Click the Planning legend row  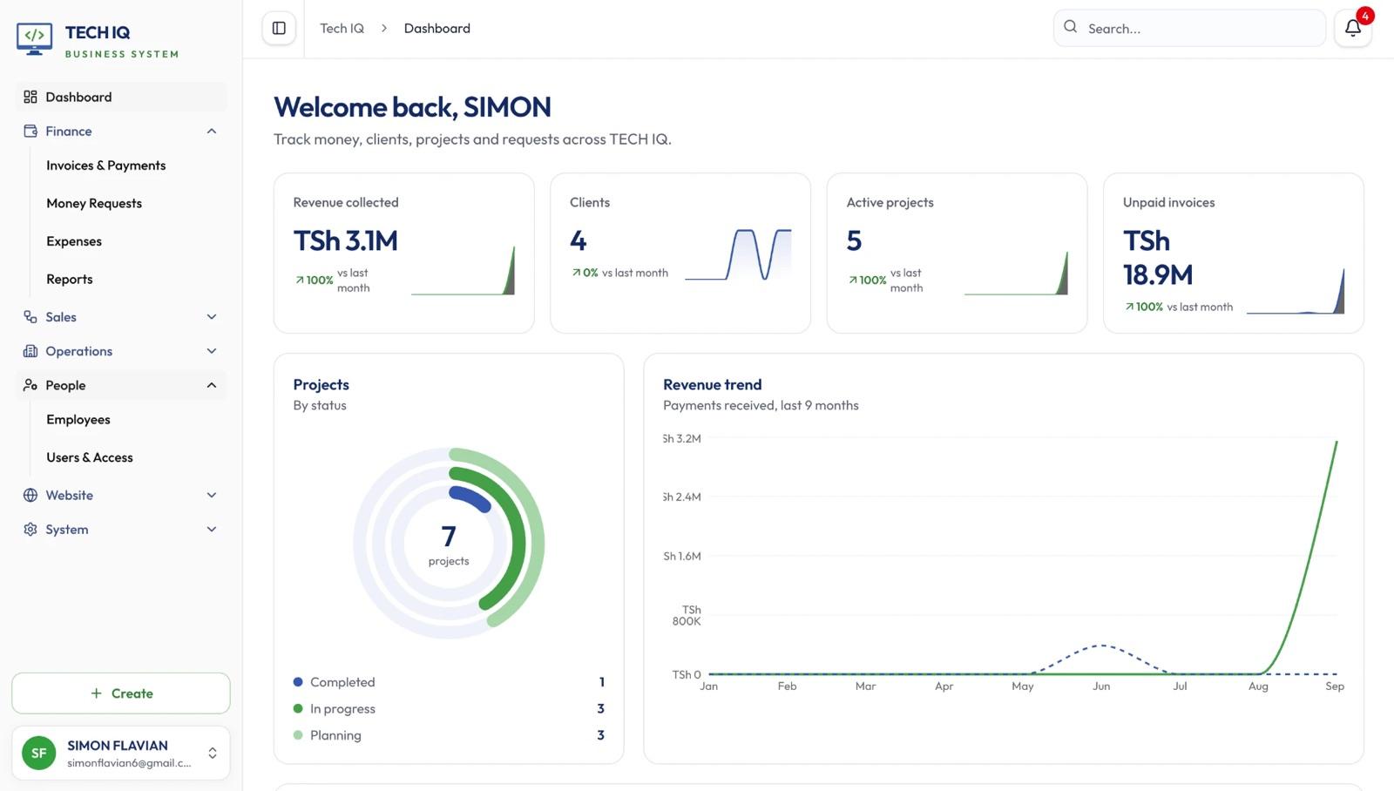click(x=449, y=735)
